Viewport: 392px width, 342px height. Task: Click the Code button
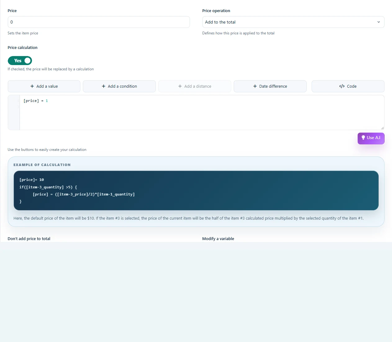348,86
